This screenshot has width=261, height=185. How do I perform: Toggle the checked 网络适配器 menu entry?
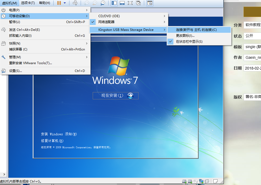pyautogui.click(x=106, y=22)
